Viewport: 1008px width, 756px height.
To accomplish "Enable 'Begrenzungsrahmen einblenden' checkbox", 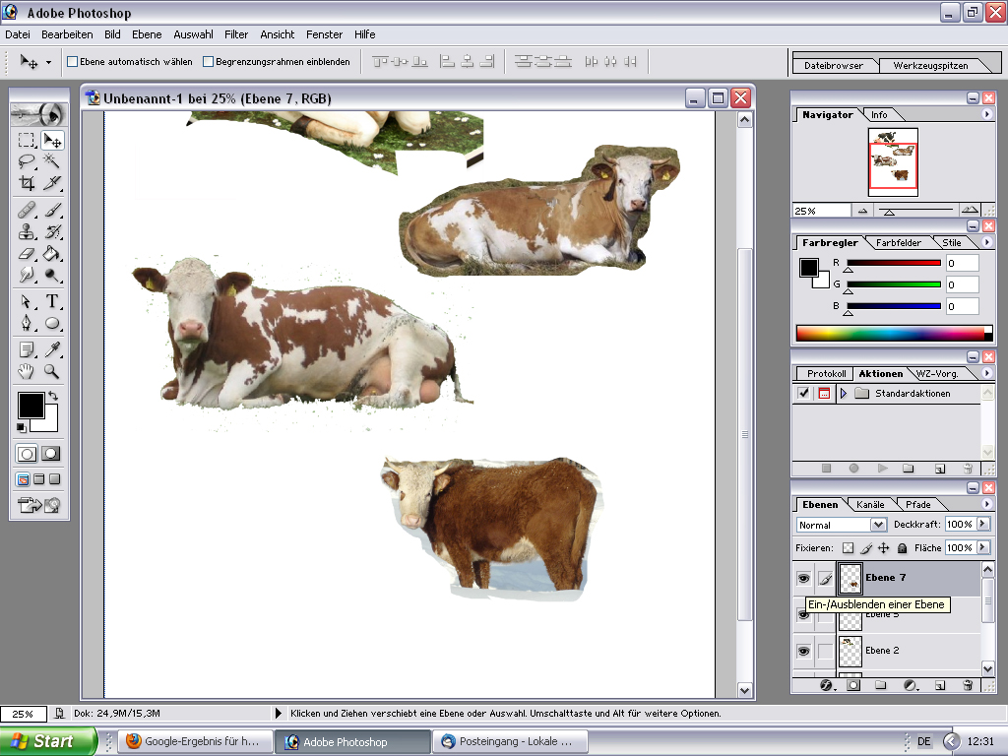I will 209,62.
